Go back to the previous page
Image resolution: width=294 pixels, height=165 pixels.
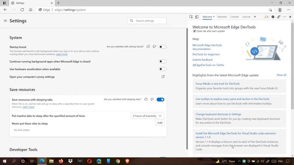[5, 10]
